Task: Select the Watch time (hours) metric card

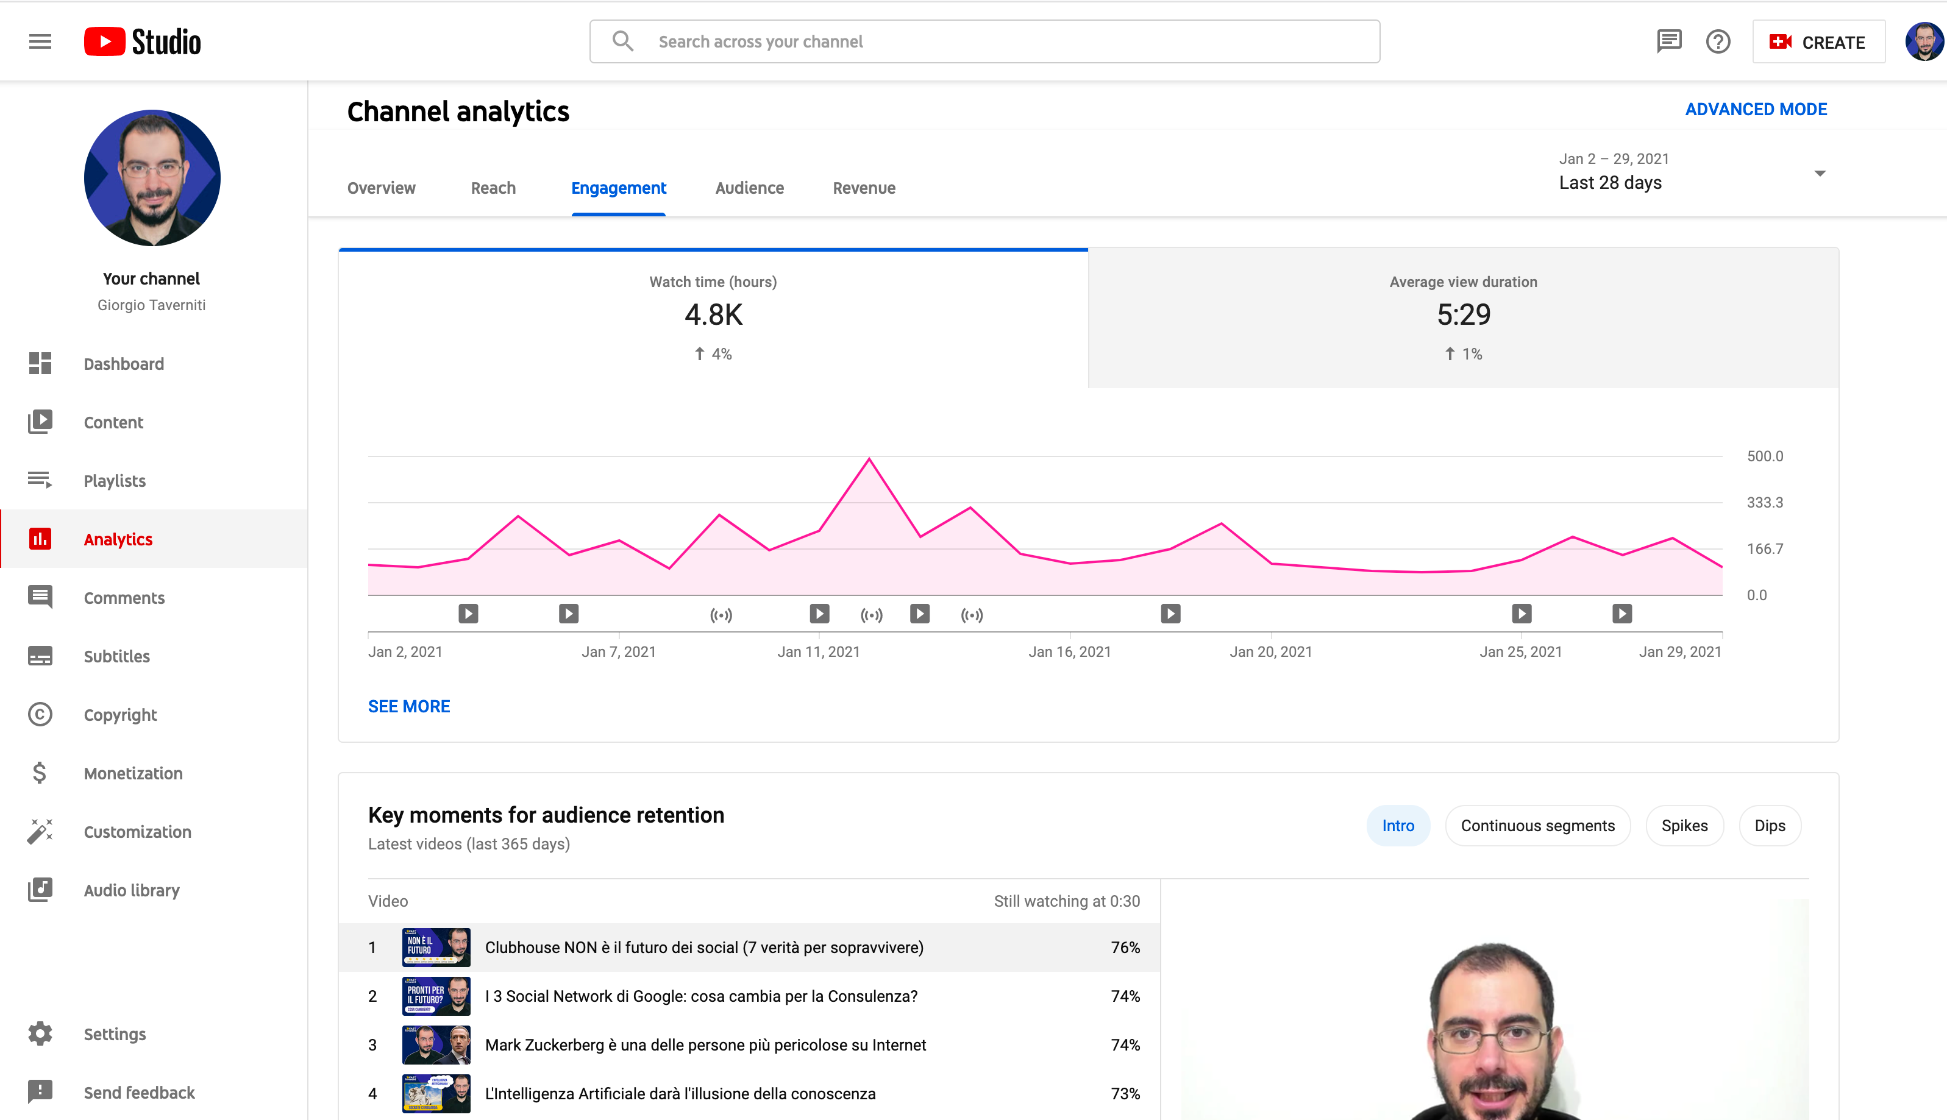Action: pyautogui.click(x=713, y=317)
